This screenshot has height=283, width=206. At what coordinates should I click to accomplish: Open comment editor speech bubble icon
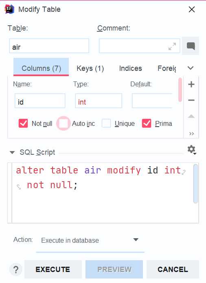coord(191,46)
